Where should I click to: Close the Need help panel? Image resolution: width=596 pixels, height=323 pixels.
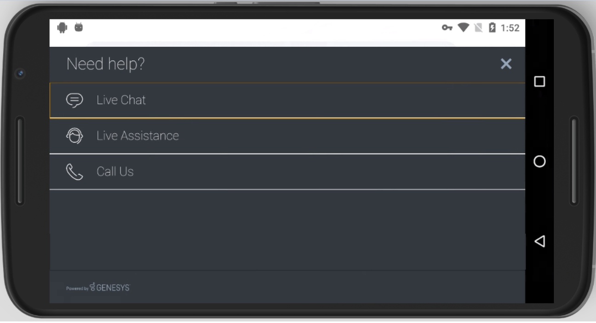pyautogui.click(x=506, y=64)
